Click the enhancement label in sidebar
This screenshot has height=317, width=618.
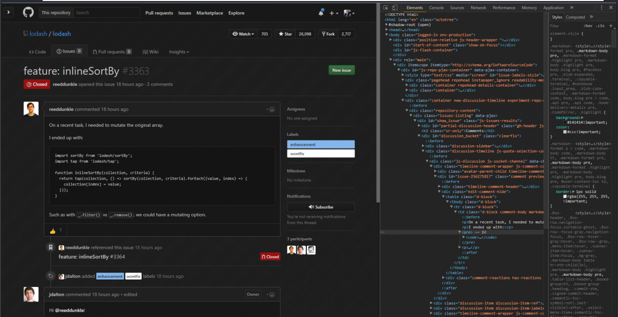tap(321, 145)
